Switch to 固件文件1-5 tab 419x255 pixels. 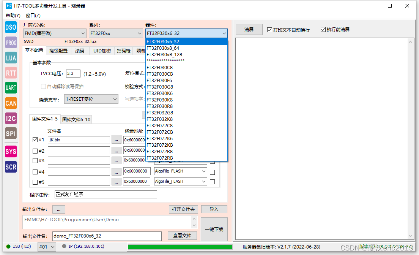point(45,119)
